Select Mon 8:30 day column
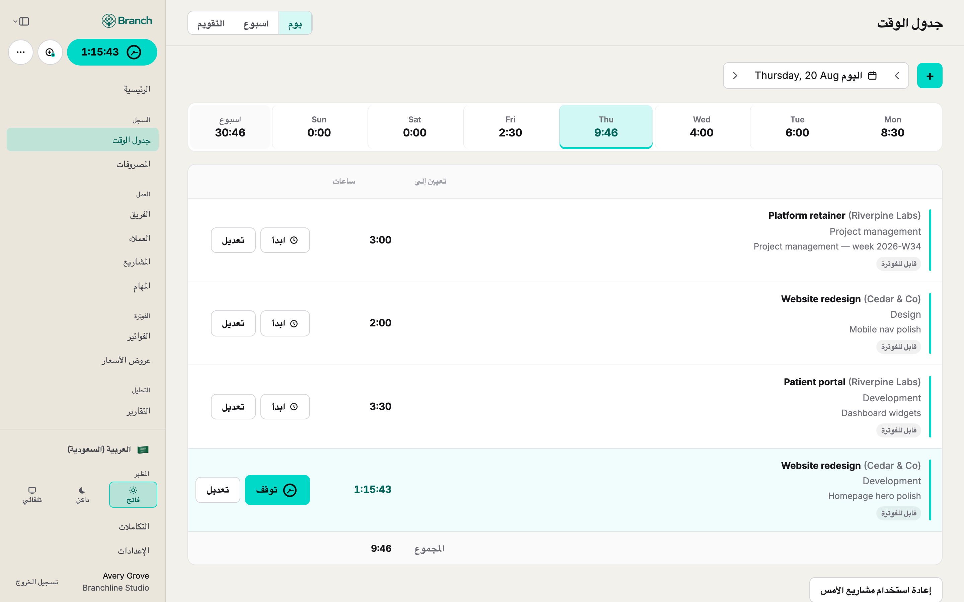The height and width of the screenshot is (602, 964). pyautogui.click(x=892, y=127)
